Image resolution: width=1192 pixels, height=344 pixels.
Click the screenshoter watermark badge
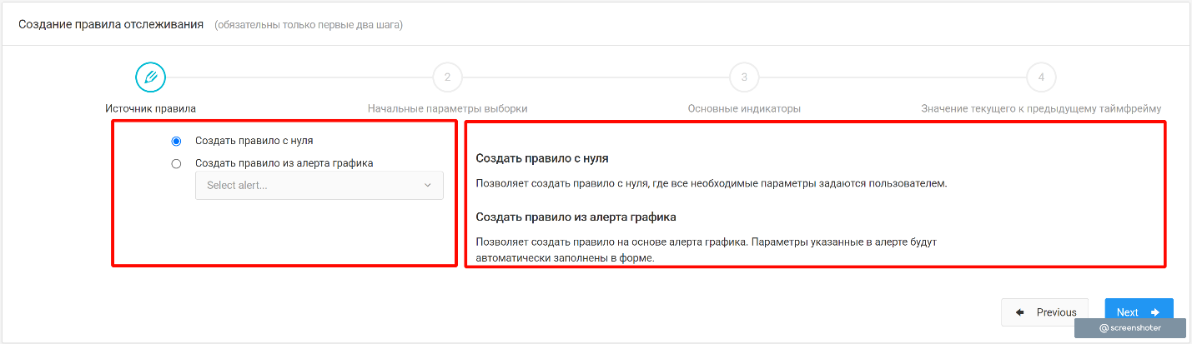click(1129, 328)
